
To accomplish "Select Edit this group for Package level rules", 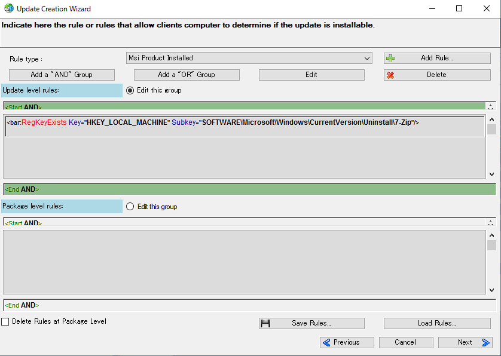I will [130, 207].
